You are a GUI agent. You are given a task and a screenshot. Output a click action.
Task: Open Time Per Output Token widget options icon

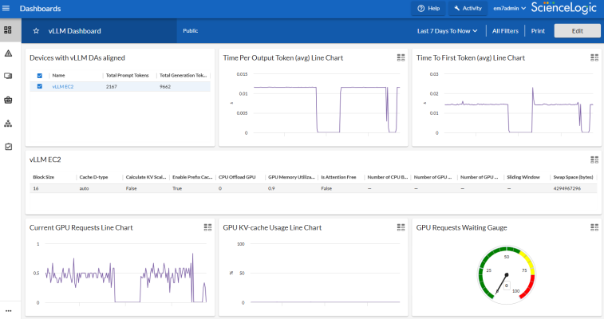pos(401,57)
